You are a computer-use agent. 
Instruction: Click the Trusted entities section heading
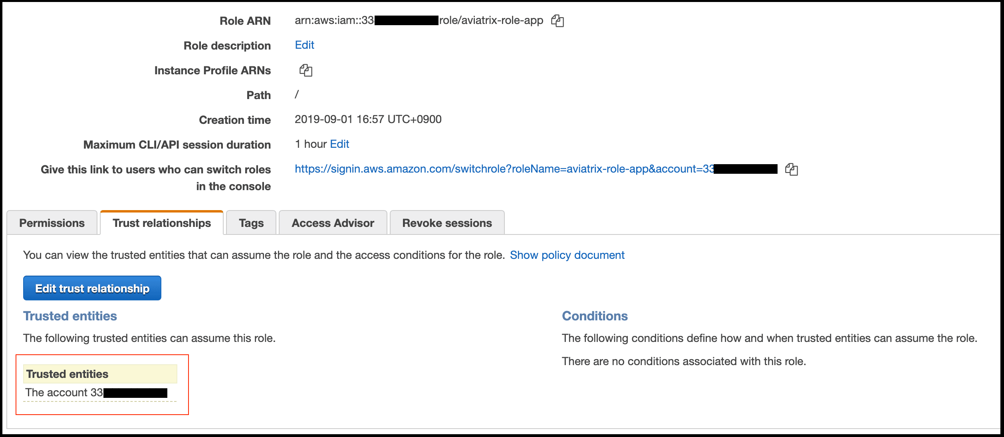point(70,316)
